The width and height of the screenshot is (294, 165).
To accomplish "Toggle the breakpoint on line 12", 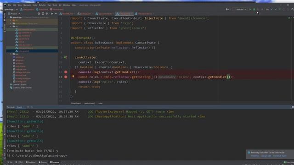I will 66,72.
